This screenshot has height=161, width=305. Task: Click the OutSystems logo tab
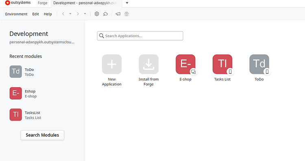[x=18, y=3]
